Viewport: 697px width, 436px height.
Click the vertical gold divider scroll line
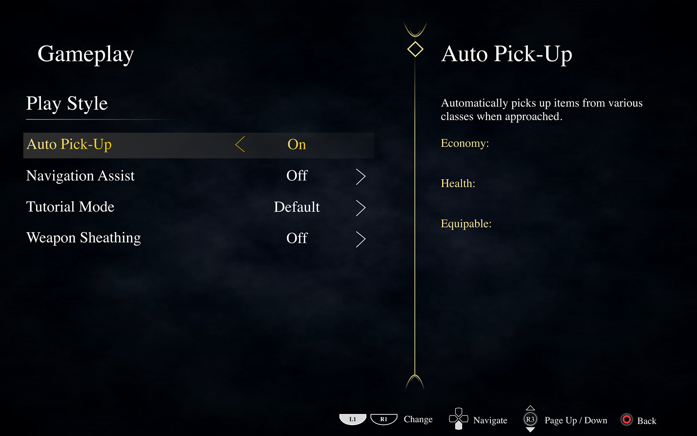[415, 217]
